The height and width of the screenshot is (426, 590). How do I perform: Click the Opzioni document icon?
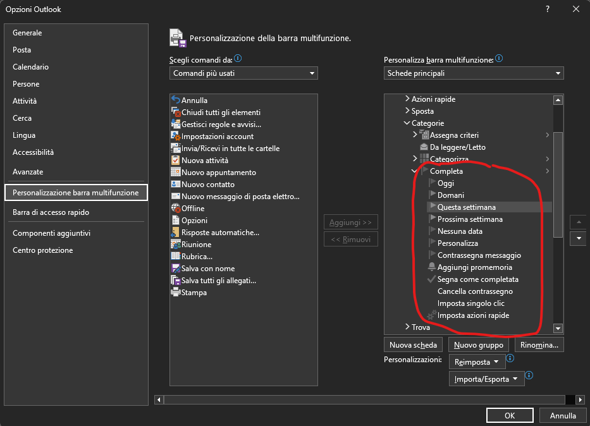(176, 221)
